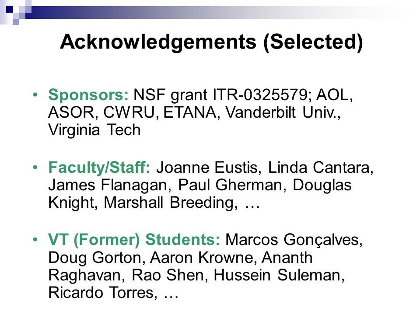Click the VT (Former) Students: heading
The width and height of the screenshot is (420, 315).
[134, 239]
